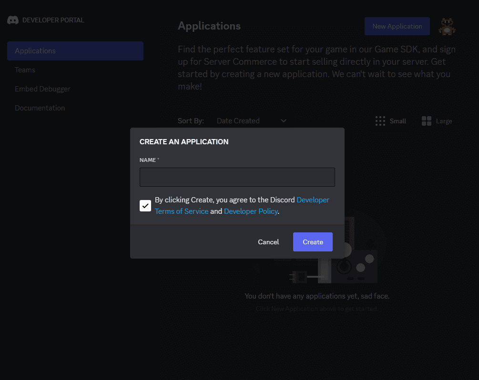Viewport: 479px width, 380px height.
Task: Focus the application Name input field
Action: 237,177
